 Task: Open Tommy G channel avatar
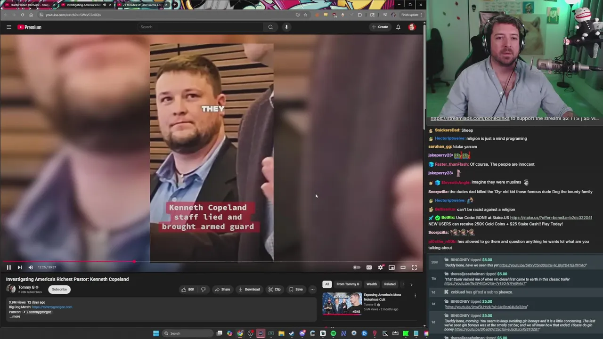point(10,290)
